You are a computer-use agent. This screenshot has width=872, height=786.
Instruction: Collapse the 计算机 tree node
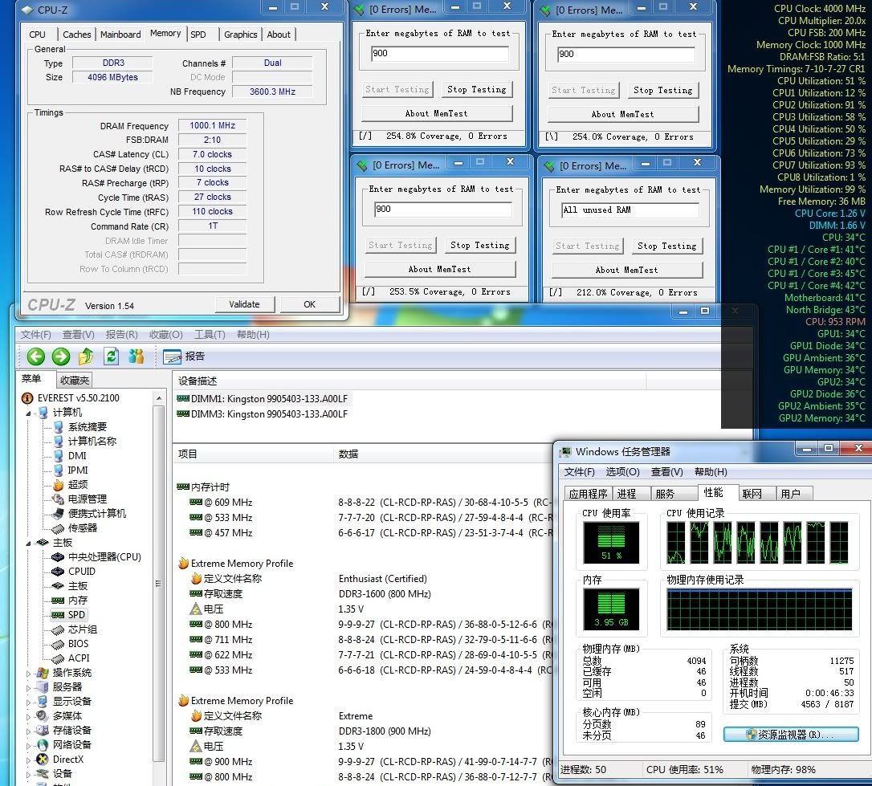[x=31, y=413]
